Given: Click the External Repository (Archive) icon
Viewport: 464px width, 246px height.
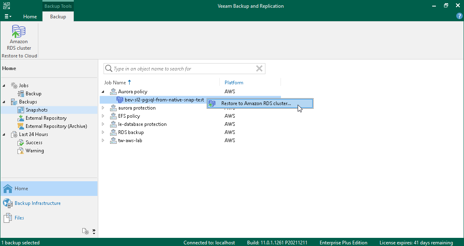Looking at the screenshot, I should click(20, 126).
